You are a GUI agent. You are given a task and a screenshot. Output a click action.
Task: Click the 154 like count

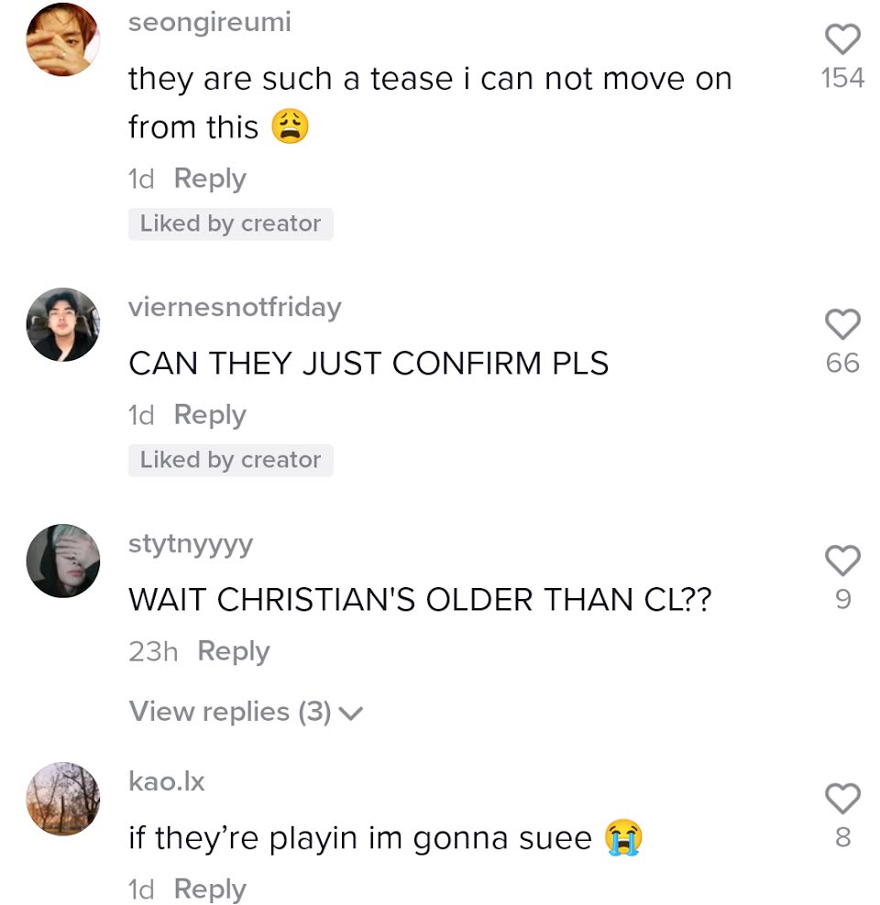tap(842, 78)
